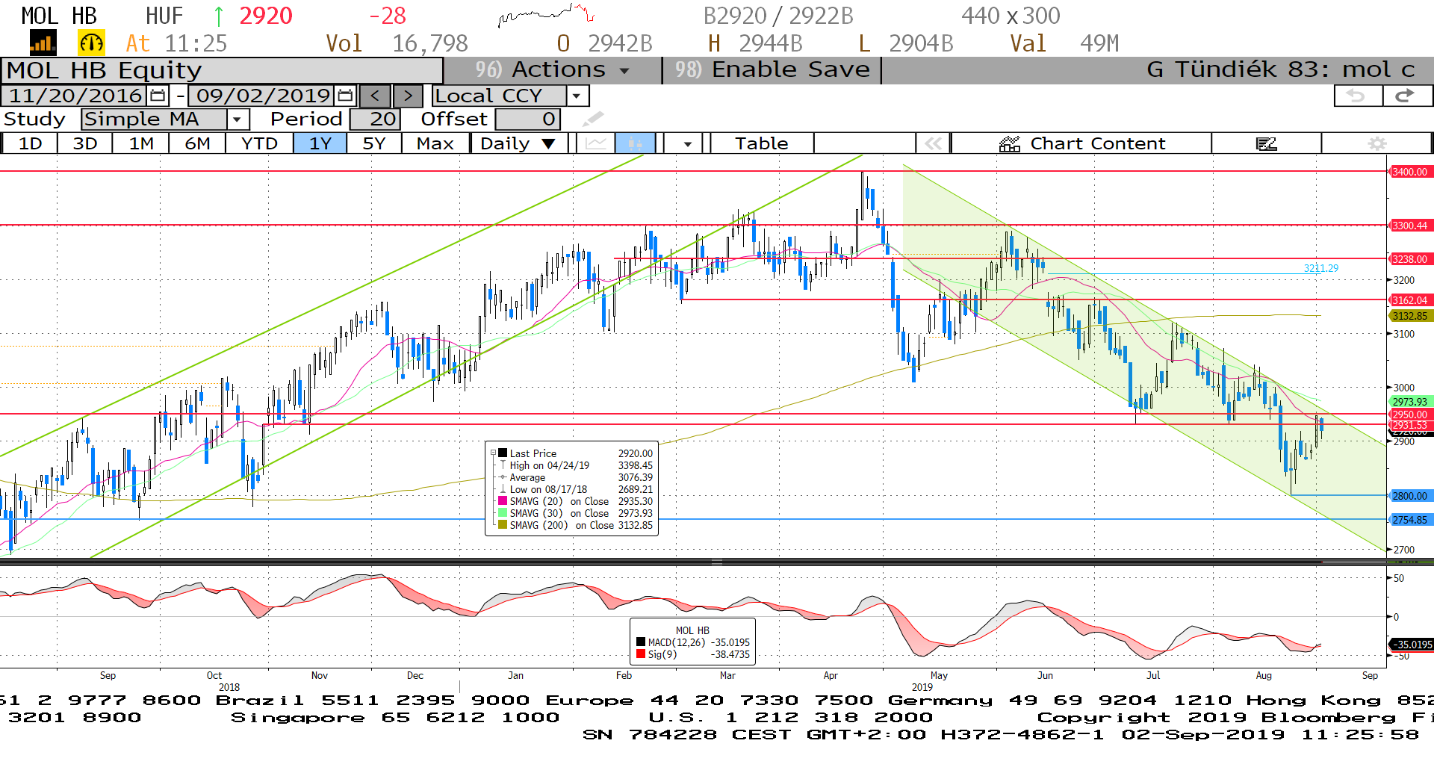Select the 1Y range tab

320,143
